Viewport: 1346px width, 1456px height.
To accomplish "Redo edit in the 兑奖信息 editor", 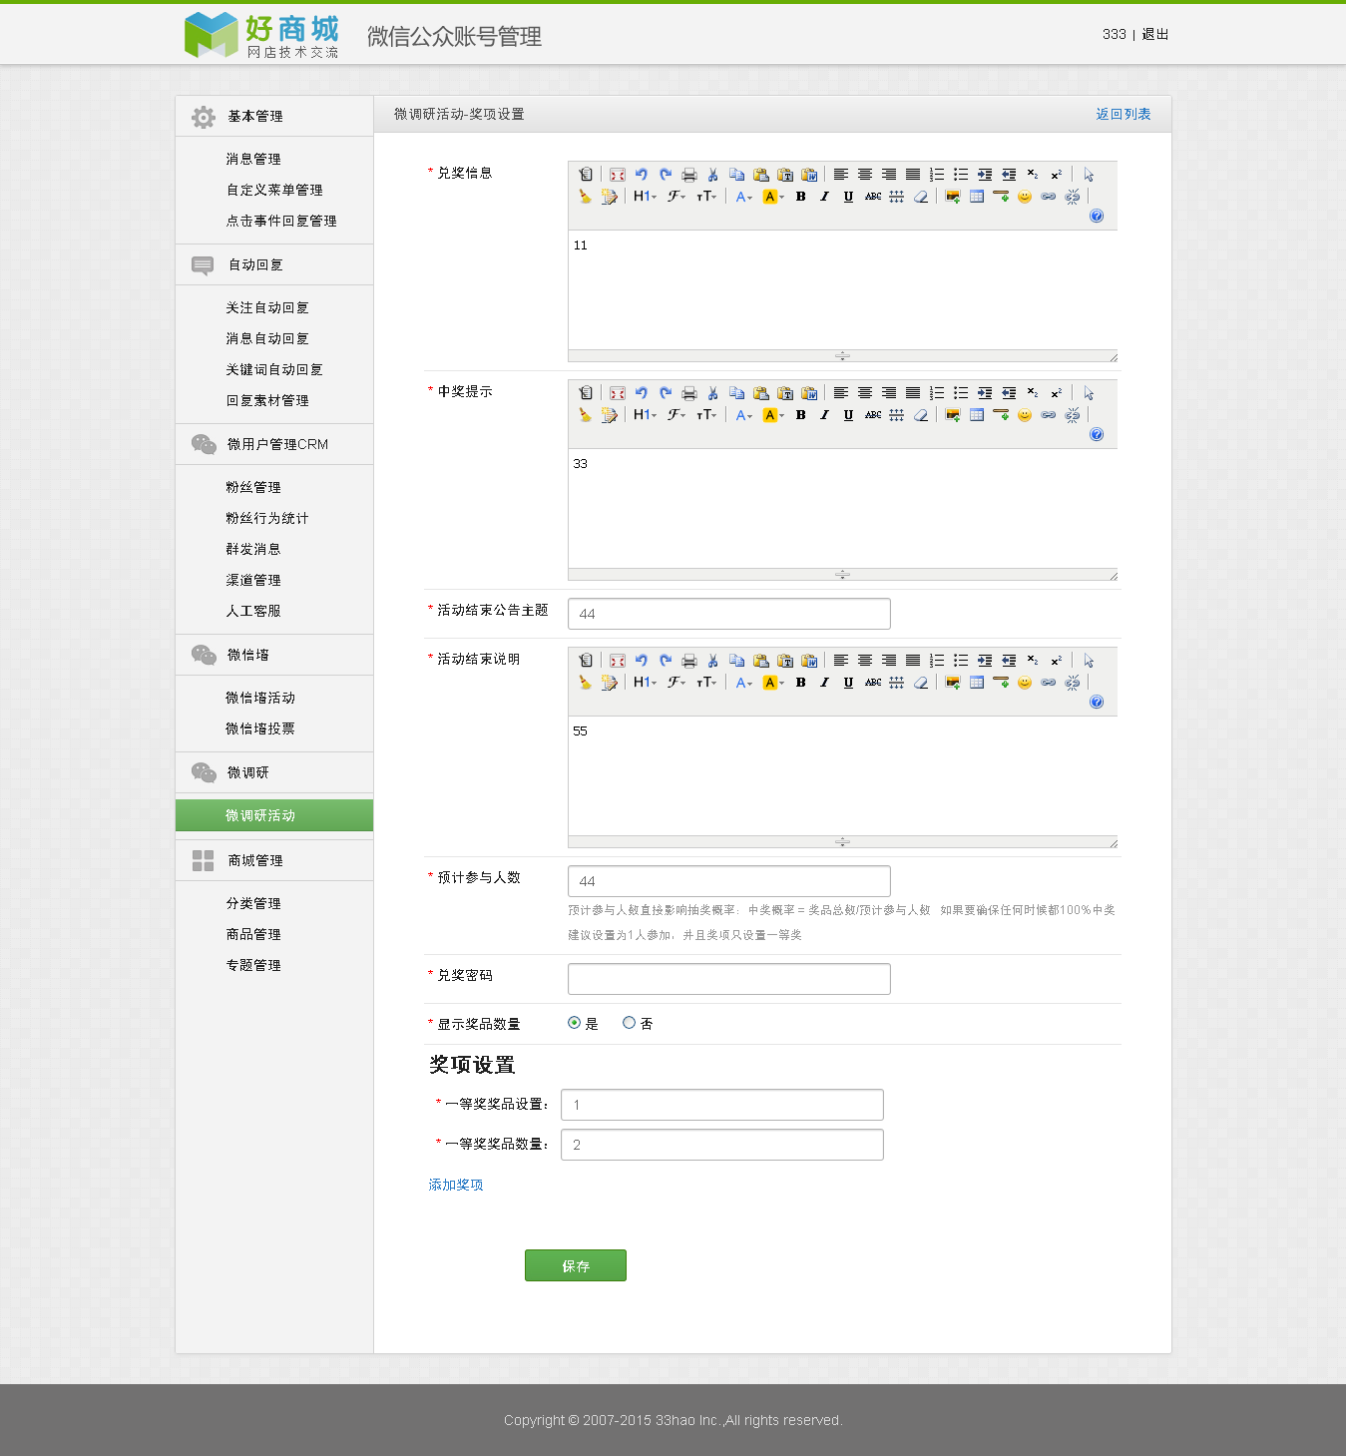I will click(666, 175).
